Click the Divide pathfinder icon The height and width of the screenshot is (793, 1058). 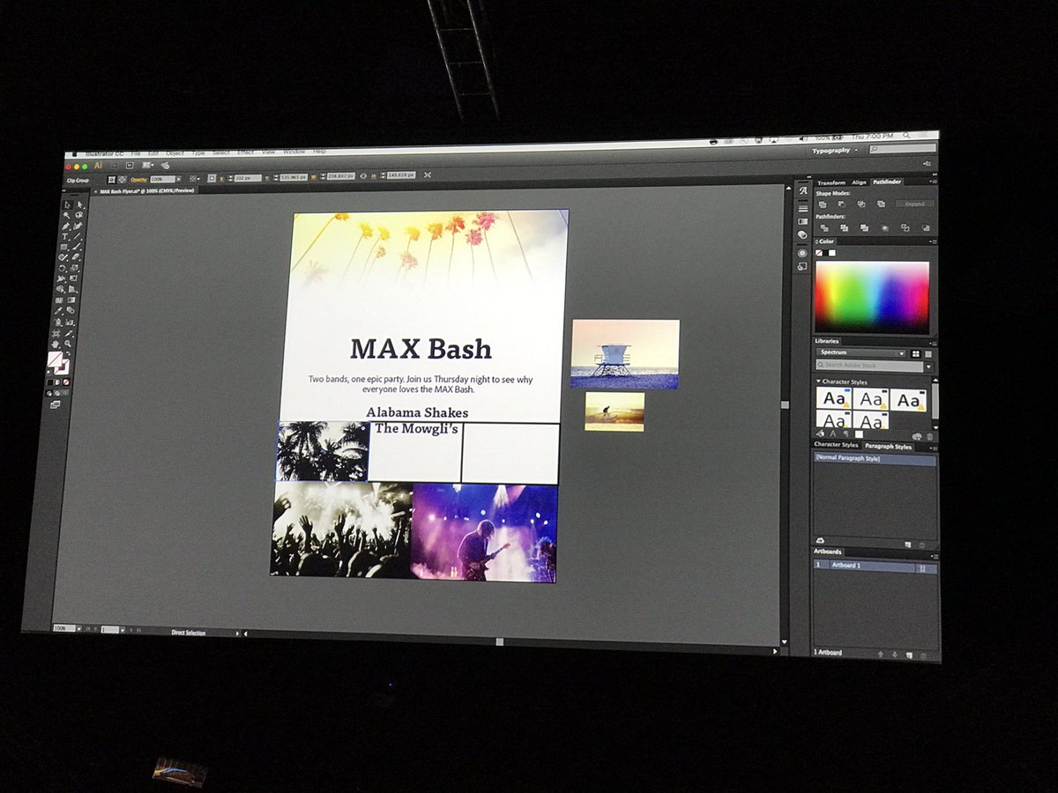click(824, 228)
